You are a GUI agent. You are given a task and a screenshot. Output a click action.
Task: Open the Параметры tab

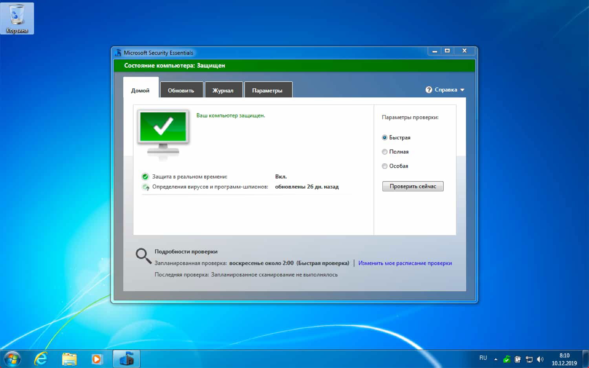pos(268,90)
